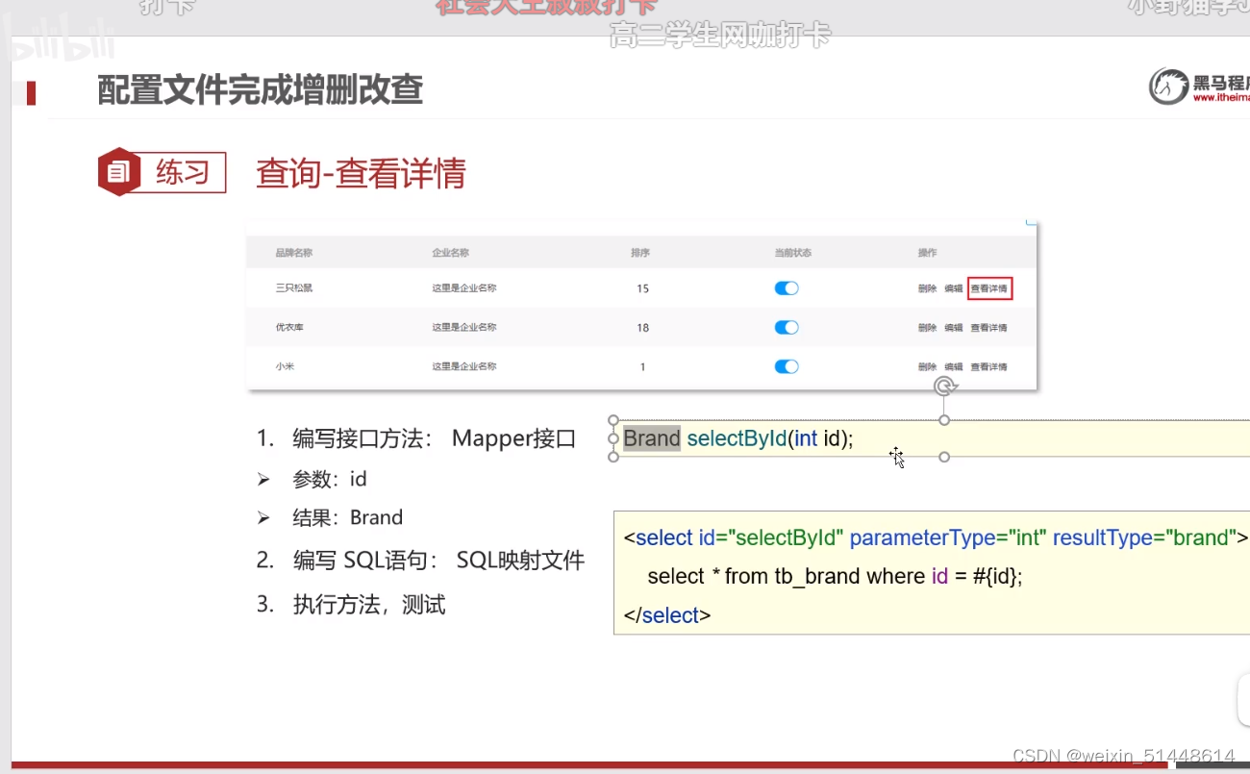Click the red hexagon 练习 badge icon
This screenshot has width=1250, height=774.
point(119,172)
